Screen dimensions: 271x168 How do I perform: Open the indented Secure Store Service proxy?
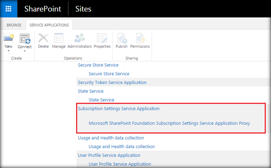[x=109, y=74]
